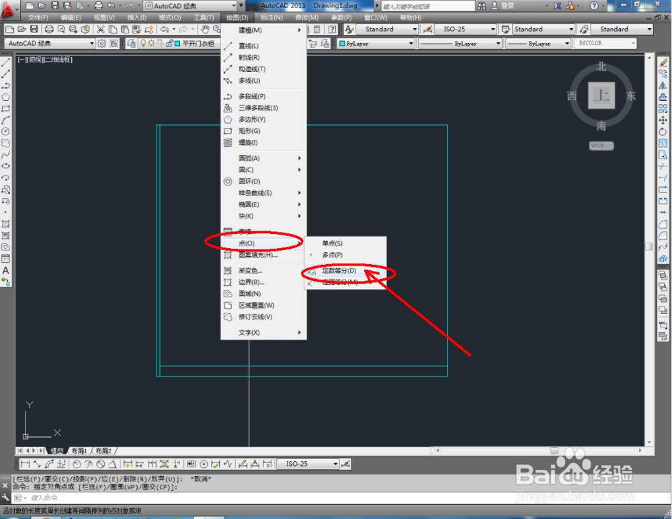Expand 圆弧(A) submenu in Draw menu

[x=263, y=158]
